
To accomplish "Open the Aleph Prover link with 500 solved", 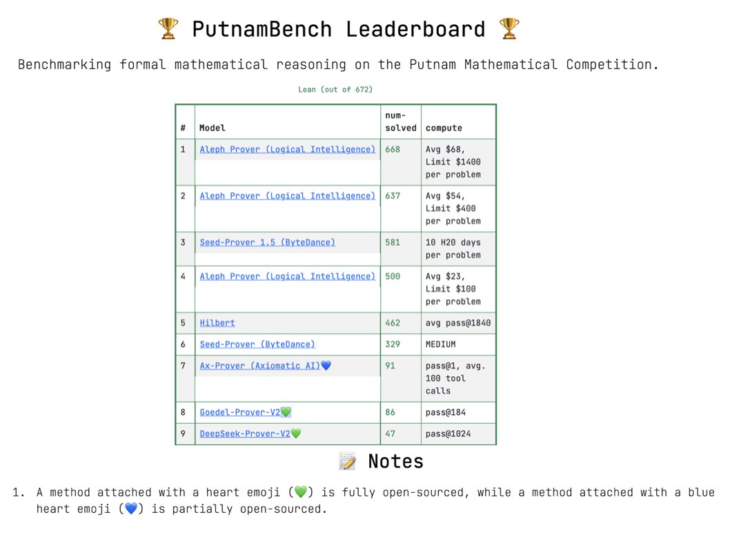I will coord(287,277).
